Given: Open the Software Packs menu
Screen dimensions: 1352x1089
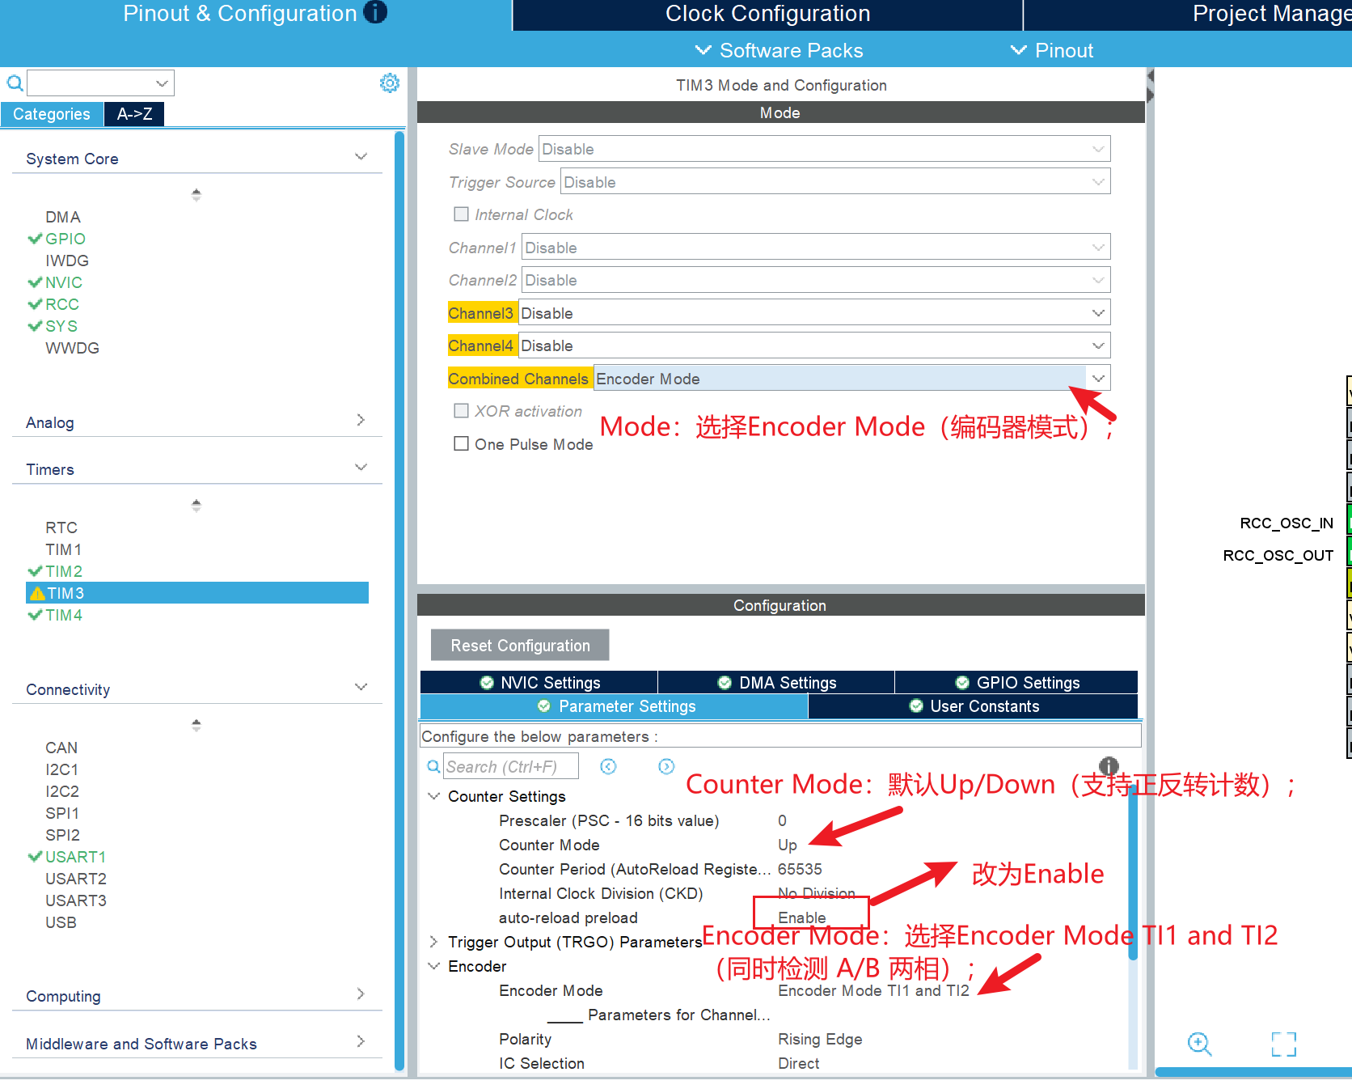Looking at the screenshot, I should point(780,50).
